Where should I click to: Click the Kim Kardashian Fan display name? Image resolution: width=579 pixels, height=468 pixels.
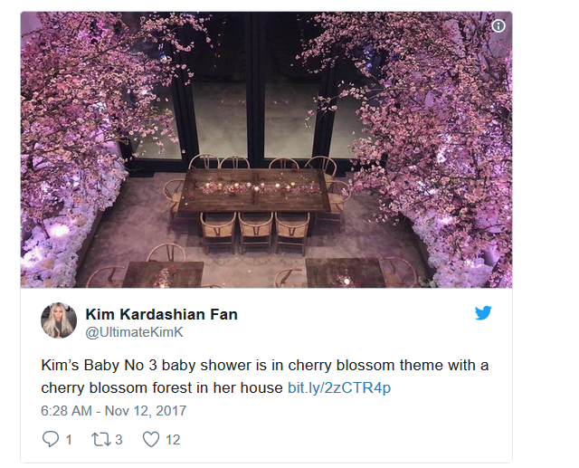tap(161, 314)
